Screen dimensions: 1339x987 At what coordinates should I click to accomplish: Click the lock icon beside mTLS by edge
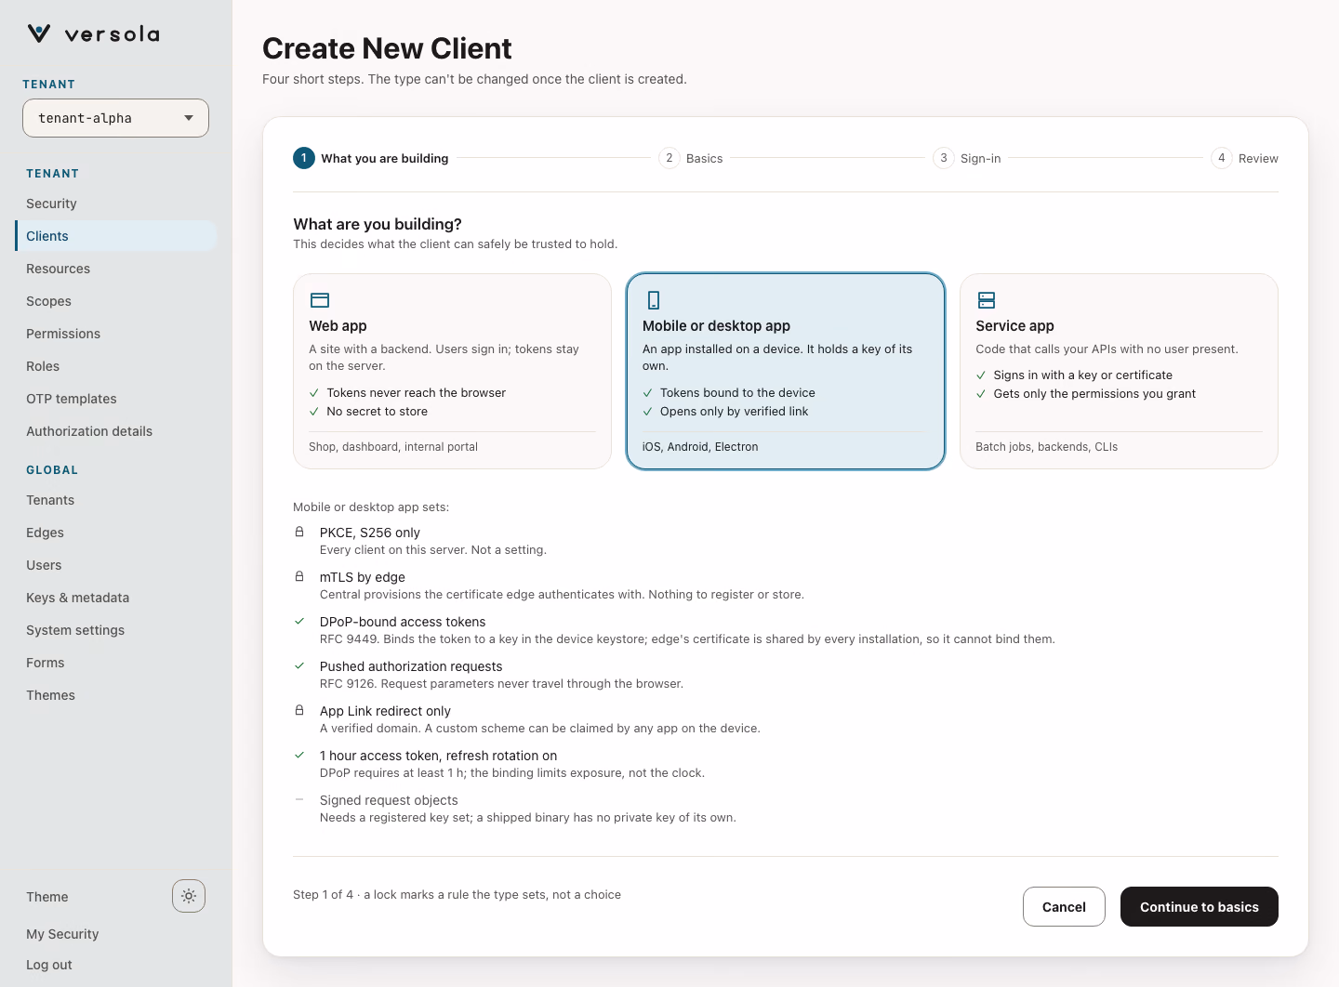click(299, 577)
